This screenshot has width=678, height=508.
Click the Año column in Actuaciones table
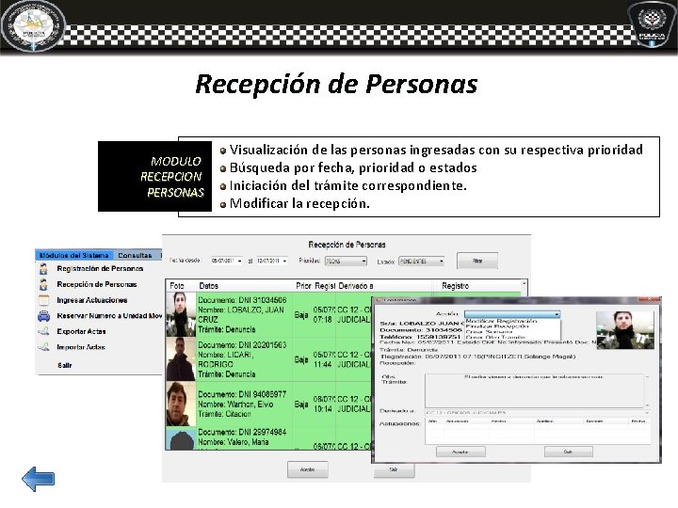pyautogui.click(x=432, y=421)
